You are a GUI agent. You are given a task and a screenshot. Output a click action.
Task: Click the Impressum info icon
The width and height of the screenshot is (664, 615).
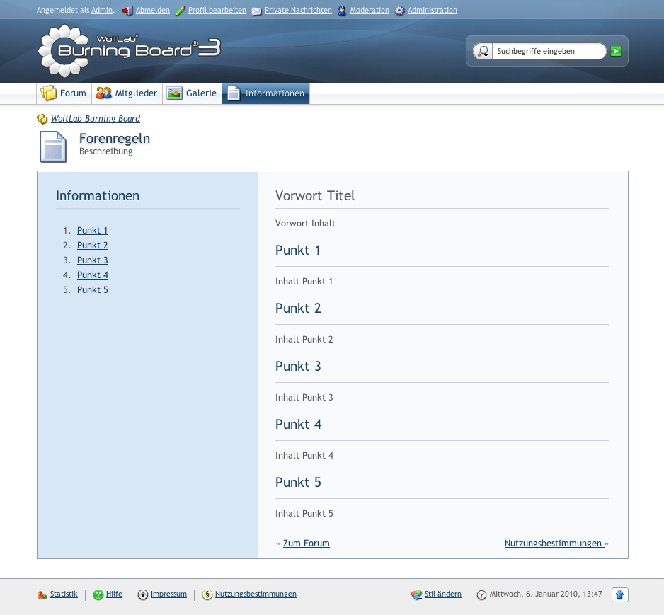click(143, 595)
